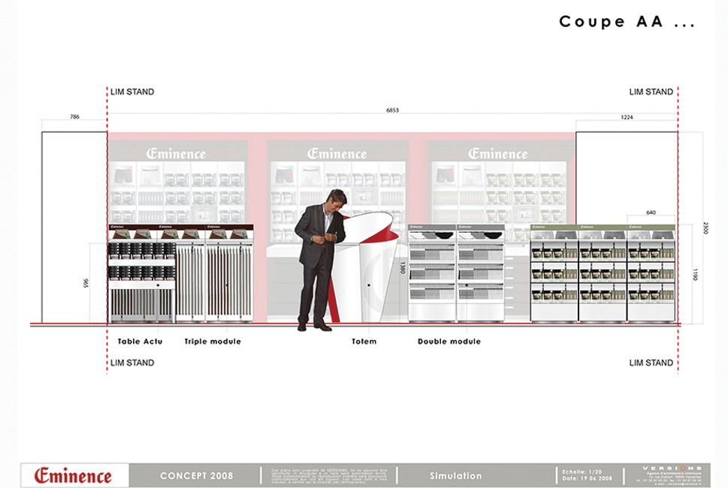Select the bottom-left 'LIM STAND' label
Screen dimensions: 728x488
[132, 363]
